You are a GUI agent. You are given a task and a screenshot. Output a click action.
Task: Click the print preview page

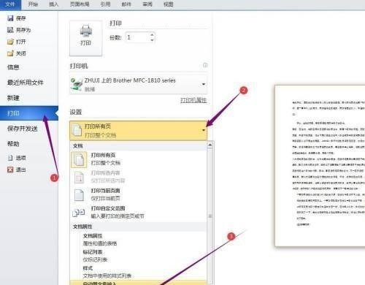[x=320, y=166]
